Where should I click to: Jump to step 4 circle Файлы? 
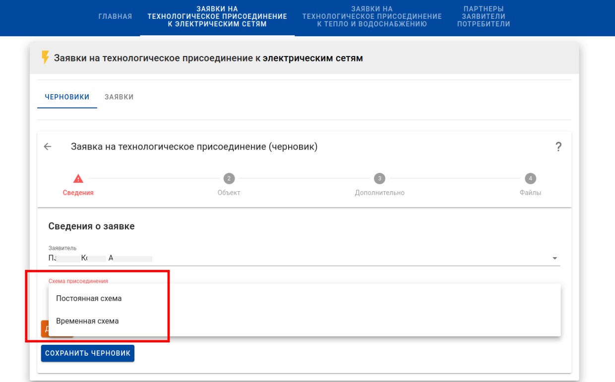[530, 179]
